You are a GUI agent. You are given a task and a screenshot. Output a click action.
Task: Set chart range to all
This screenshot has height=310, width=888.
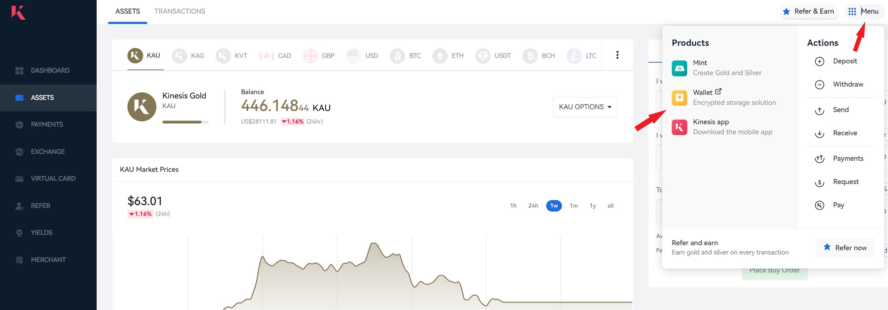point(610,205)
